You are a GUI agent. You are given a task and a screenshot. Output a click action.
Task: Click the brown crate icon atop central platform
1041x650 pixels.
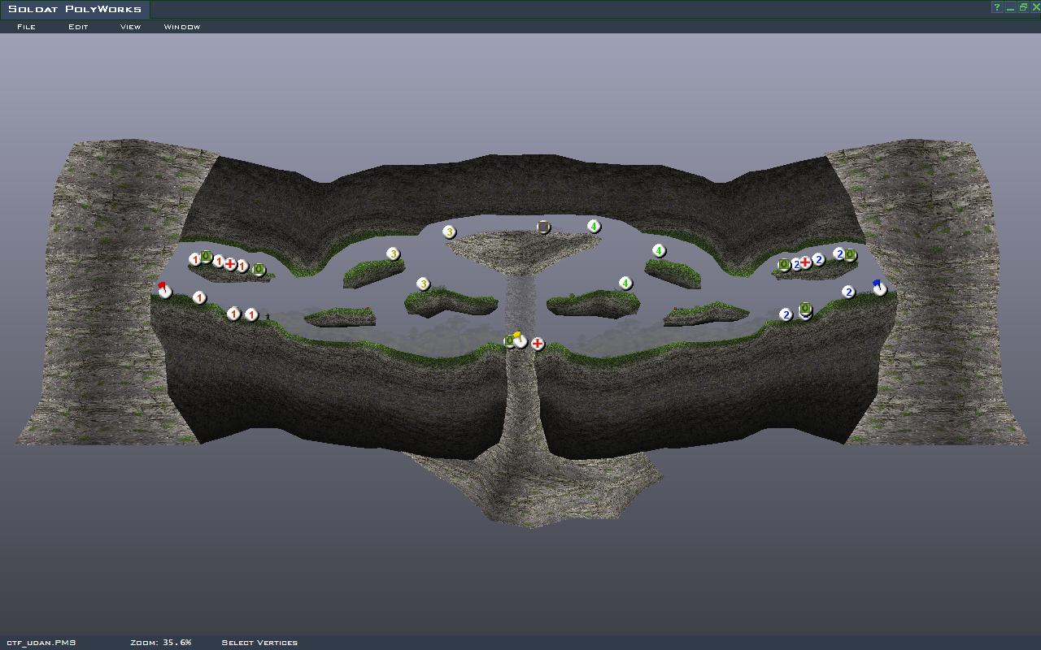point(543,227)
